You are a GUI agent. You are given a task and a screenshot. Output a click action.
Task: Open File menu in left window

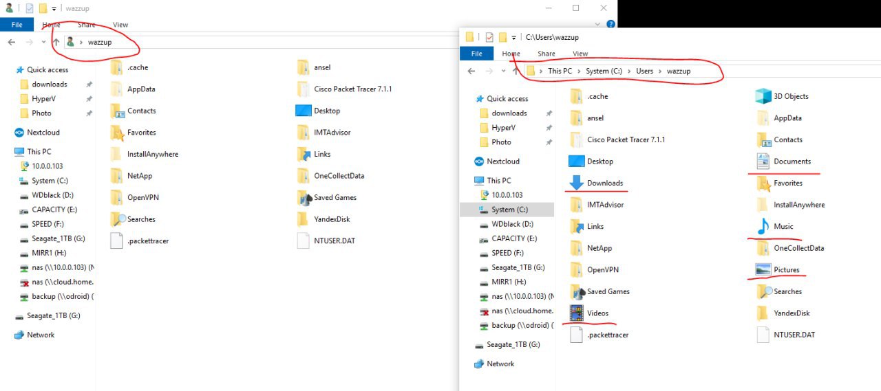pos(17,25)
